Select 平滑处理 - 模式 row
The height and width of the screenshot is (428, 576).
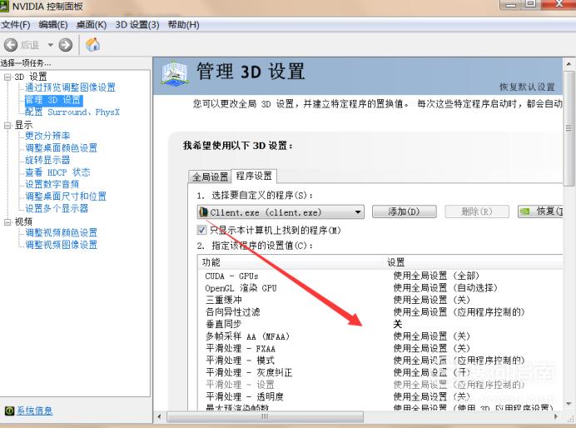pos(380,361)
